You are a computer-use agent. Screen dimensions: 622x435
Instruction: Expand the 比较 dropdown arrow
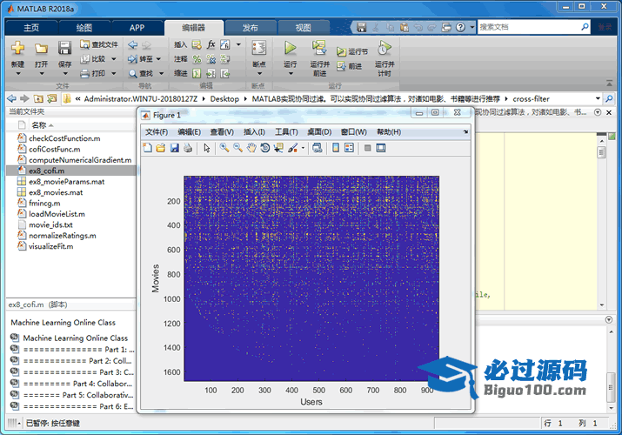[114, 59]
